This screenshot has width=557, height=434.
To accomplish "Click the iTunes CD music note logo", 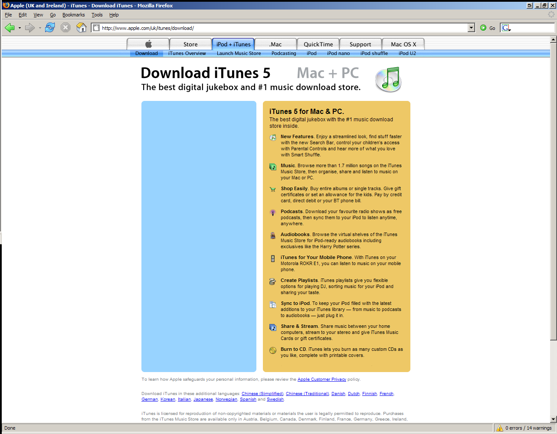I will pos(388,79).
